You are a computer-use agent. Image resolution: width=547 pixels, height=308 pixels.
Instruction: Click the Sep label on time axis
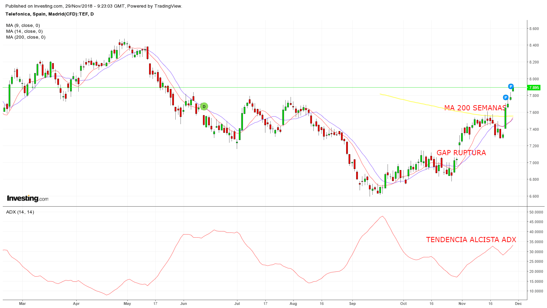[352, 304]
